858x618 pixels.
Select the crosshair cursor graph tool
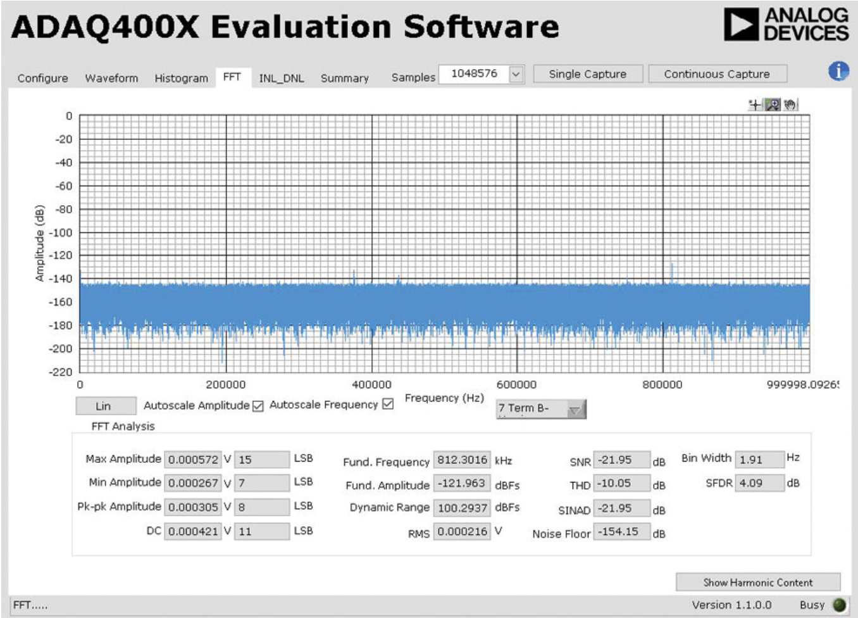click(755, 104)
